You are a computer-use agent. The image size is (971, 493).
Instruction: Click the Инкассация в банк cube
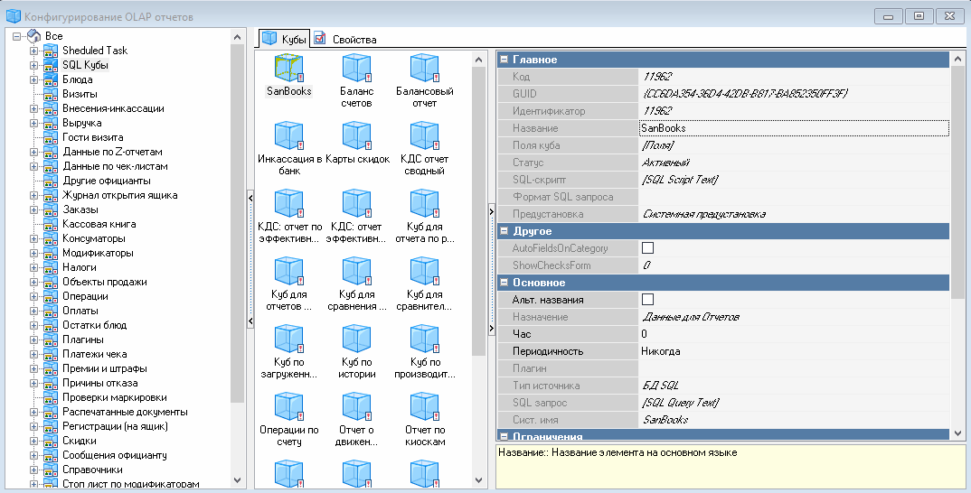[x=288, y=136]
